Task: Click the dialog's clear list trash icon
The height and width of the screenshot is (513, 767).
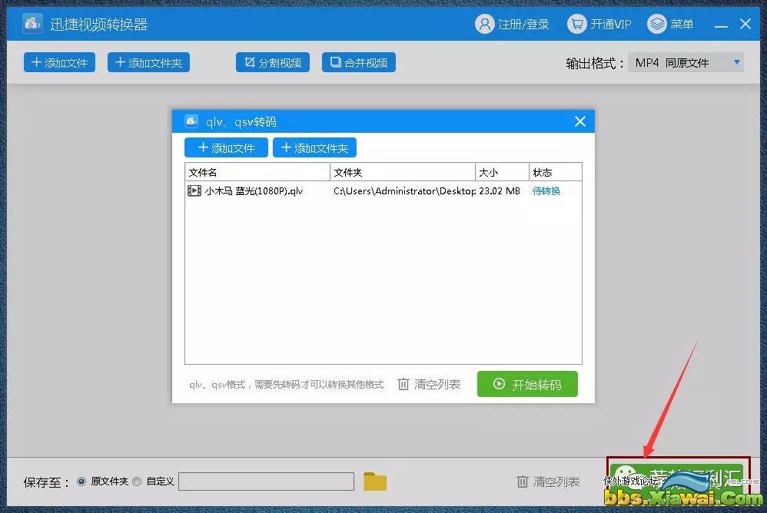Action: tap(403, 384)
